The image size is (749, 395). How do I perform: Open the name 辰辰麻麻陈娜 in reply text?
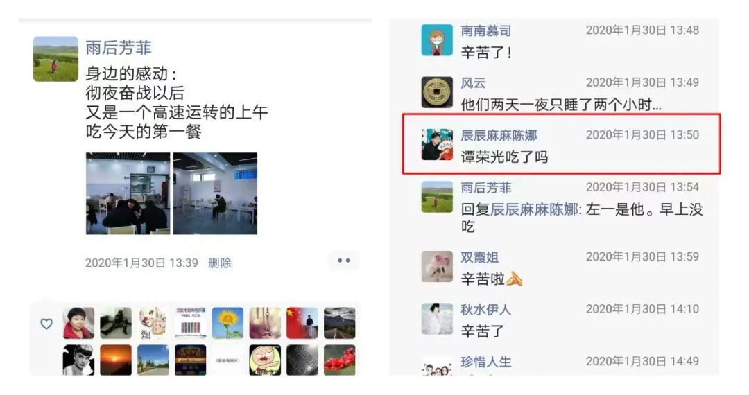(x=534, y=209)
